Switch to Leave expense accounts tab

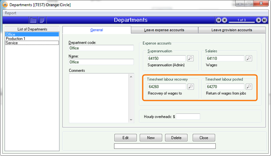point(164,30)
